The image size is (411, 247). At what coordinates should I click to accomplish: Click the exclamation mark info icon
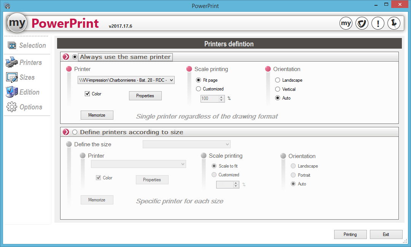(378, 23)
